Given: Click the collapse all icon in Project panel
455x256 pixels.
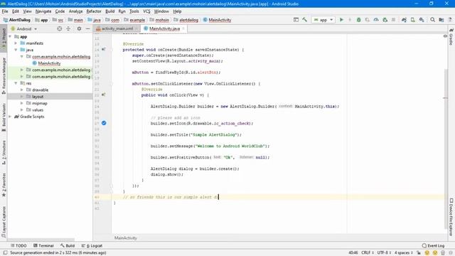Looking at the screenshot, I should coord(68,28).
